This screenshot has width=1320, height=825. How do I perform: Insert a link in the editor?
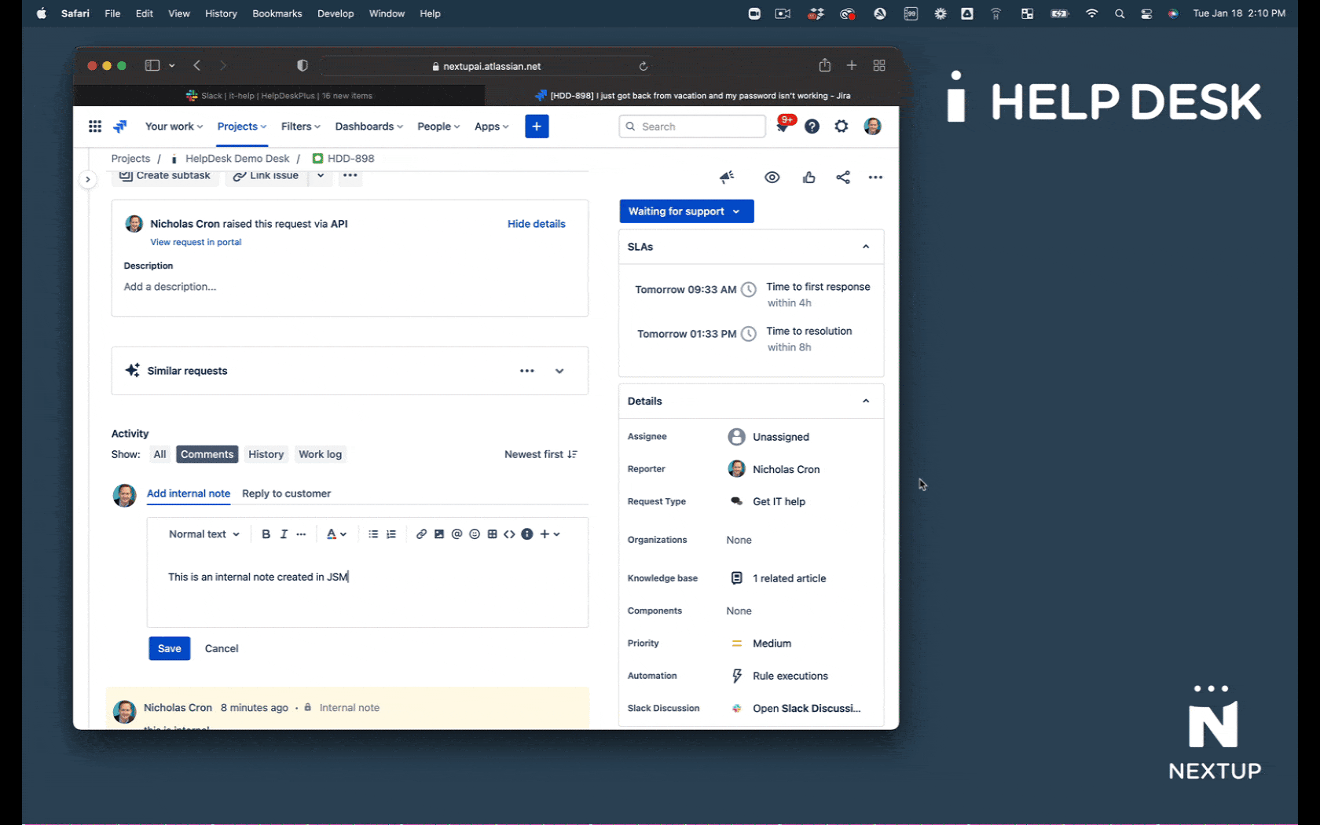[x=421, y=534]
